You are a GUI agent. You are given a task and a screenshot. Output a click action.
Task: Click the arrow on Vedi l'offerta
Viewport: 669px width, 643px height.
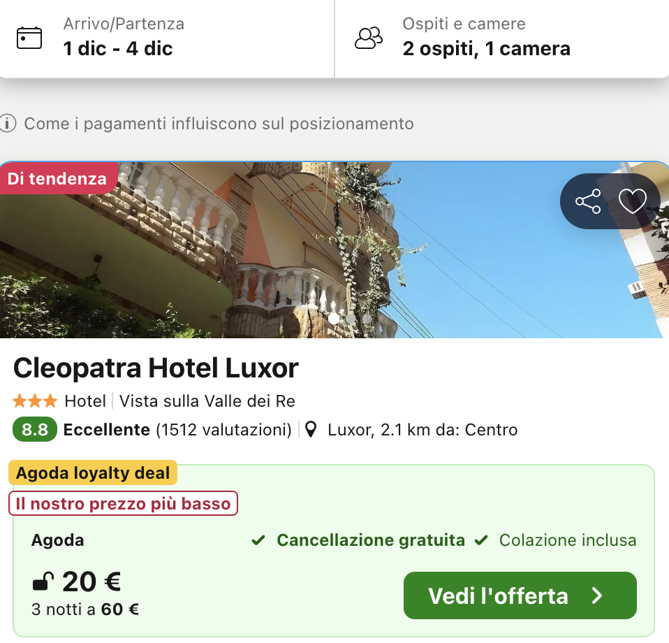pos(597,595)
